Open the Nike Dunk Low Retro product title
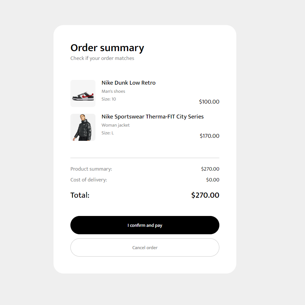 pyautogui.click(x=128, y=83)
